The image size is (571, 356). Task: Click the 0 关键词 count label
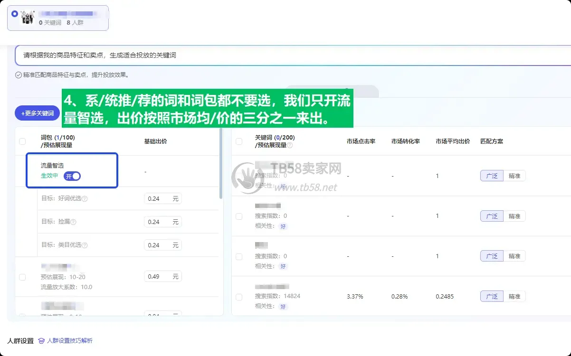coord(50,22)
